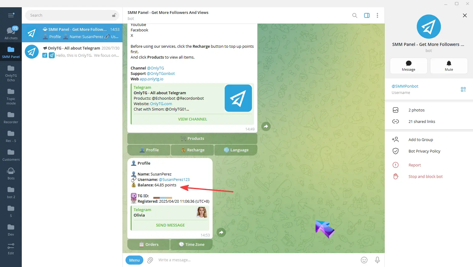Search within this chat
The width and height of the screenshot is (473, 267).
point(355,15)
